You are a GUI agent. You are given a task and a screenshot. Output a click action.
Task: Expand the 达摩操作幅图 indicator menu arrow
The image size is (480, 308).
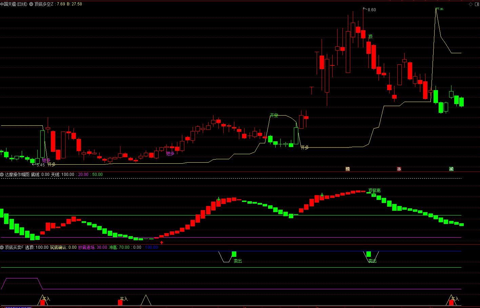click(x=2, y=174)
